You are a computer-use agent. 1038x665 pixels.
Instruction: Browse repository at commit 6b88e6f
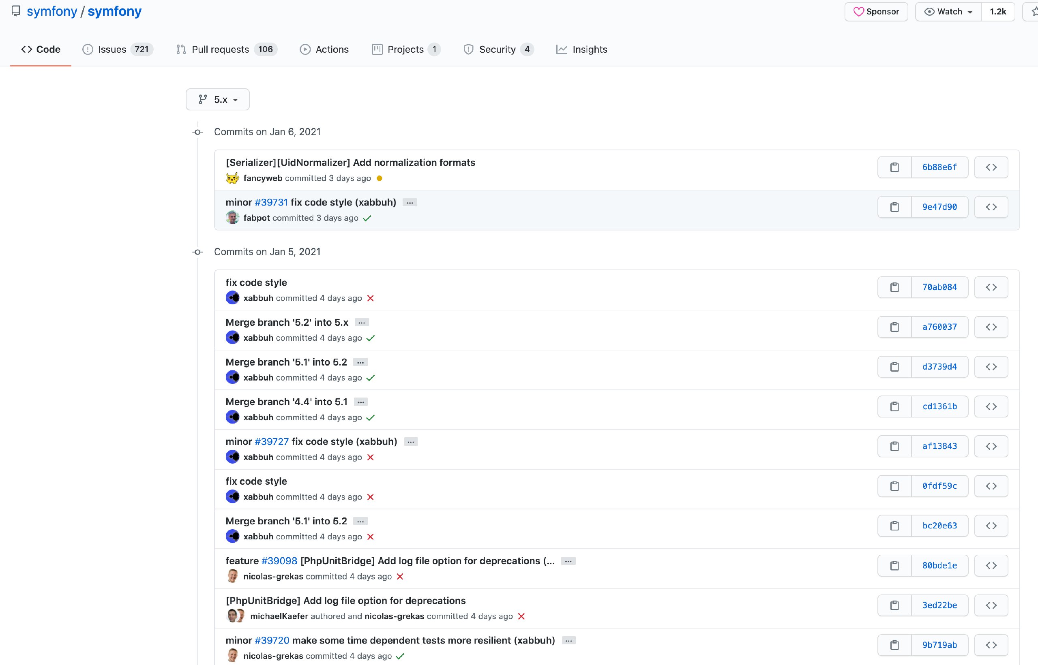991,167
